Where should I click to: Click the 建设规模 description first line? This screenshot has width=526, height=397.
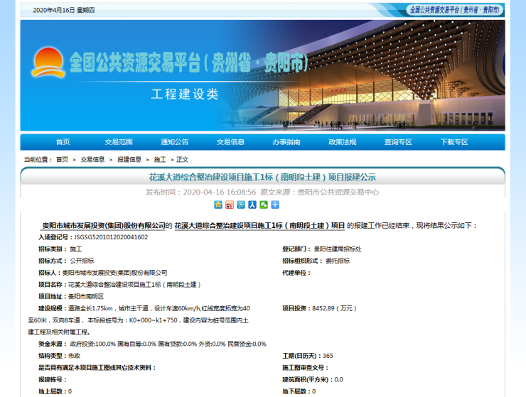(x=144, y=308)
